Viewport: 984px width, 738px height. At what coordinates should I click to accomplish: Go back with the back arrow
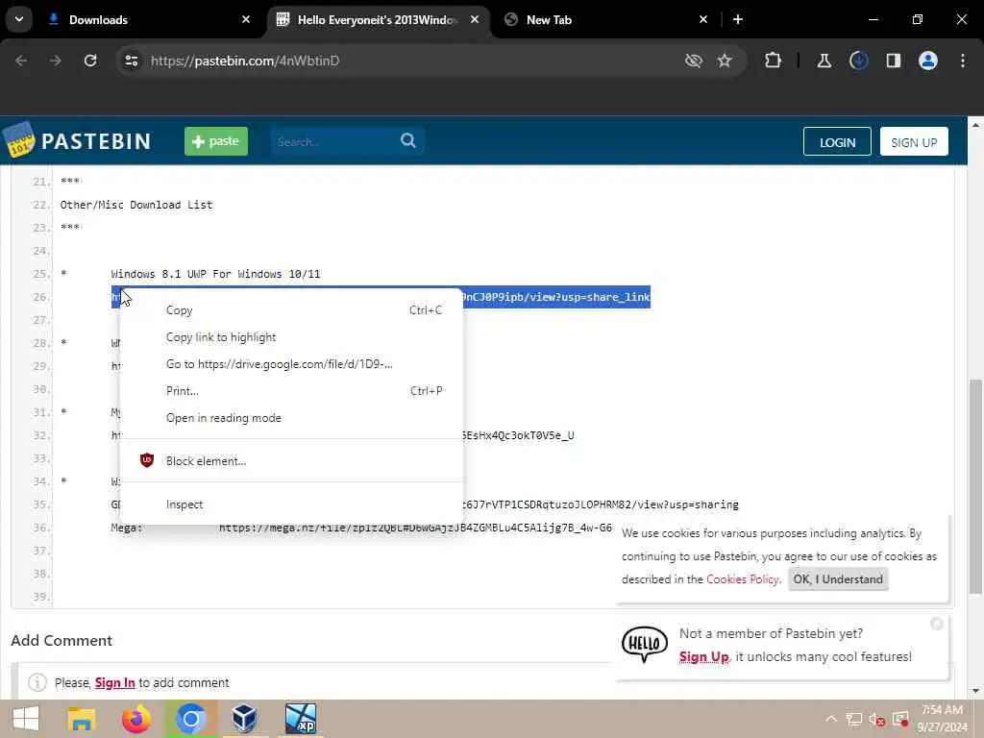(21, 61)
